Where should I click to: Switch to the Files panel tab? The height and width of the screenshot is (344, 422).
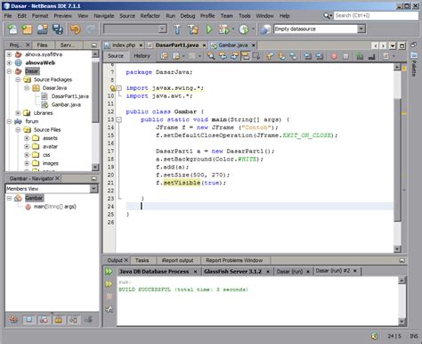tap(42, 45)
